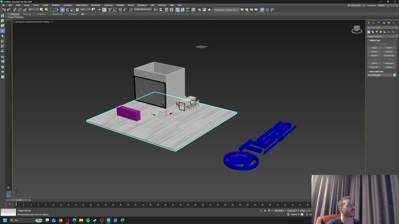This screenshot has width=399, height=224.
Task: Toggle the Angle Snap button
Action: coord(115,10)
